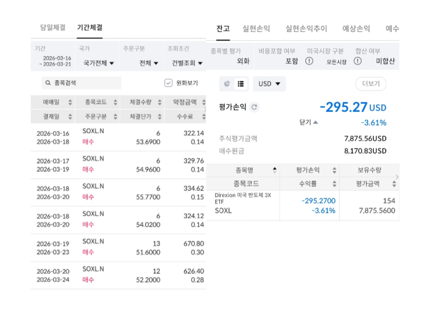Open the 전체 order type dropdown

(x=149, y=63)
